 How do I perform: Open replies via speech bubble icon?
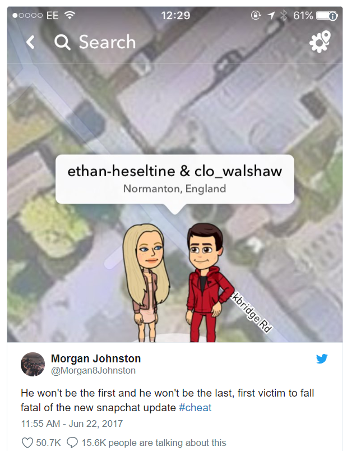coord(72,443)
